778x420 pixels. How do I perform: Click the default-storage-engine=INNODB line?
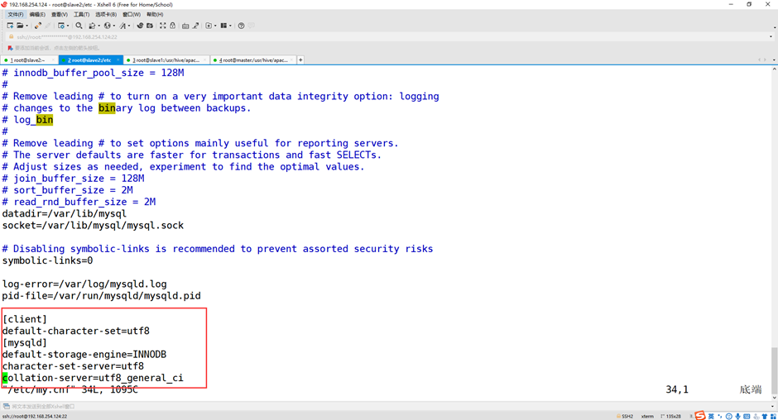click(x=84, y=354)
